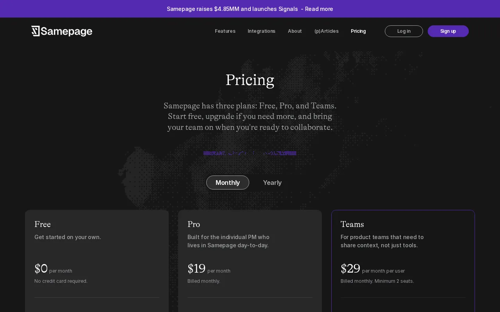
Task: Click the Pricing page heading
Action: [x=250, y=80]
